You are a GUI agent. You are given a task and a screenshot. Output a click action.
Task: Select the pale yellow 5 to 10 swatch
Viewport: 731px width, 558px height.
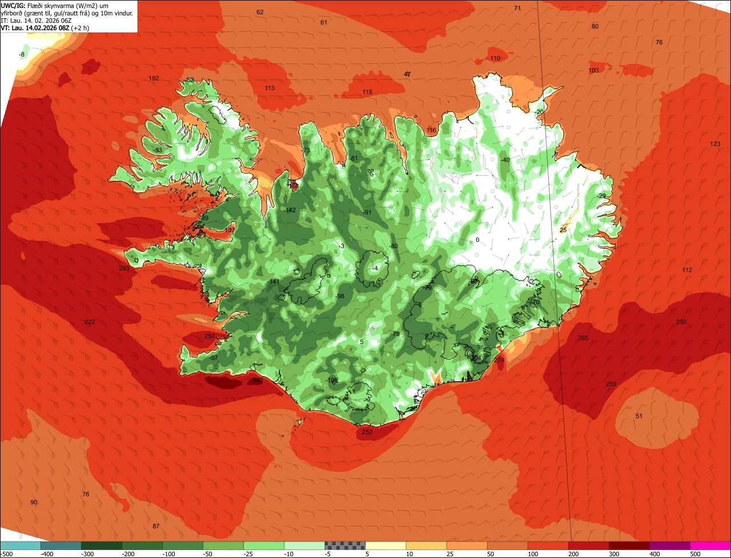click(x=385, y=545)
